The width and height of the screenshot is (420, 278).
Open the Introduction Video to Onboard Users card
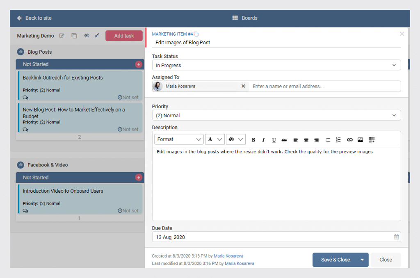tap(80, 199)
